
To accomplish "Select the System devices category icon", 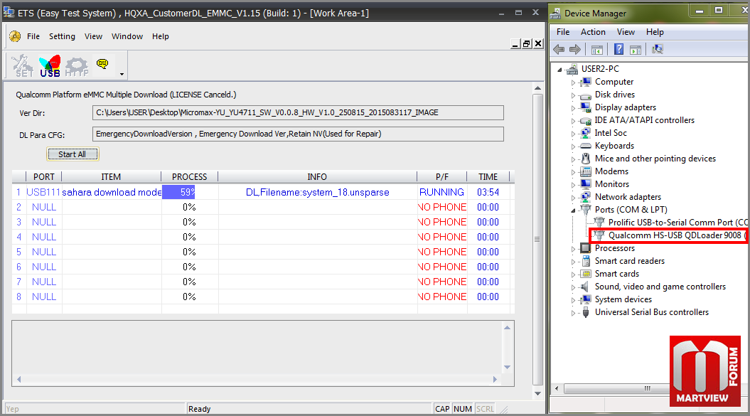I will [586, 299].
